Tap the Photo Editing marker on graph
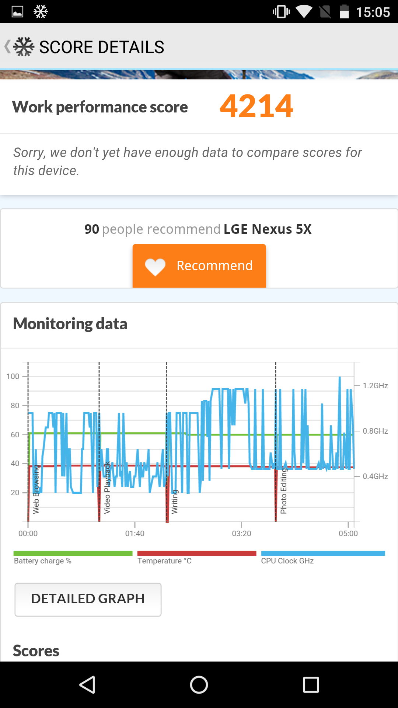The image size is (398, 708). tap(283, 491)
